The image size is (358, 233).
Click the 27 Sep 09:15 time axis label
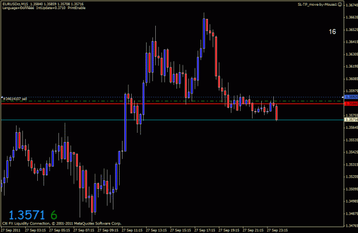coord(108,230)
